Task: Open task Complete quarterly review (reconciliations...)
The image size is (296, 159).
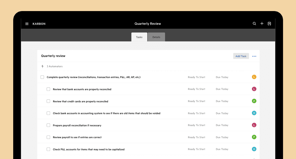Action: coord(93,77)
